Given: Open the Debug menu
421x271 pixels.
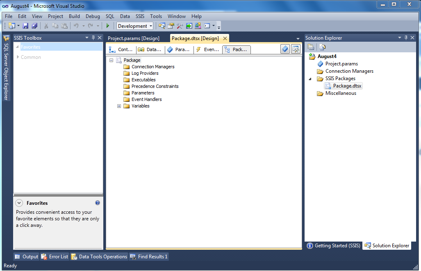Looking at the screenshot, I should click(x=93, y=16).
